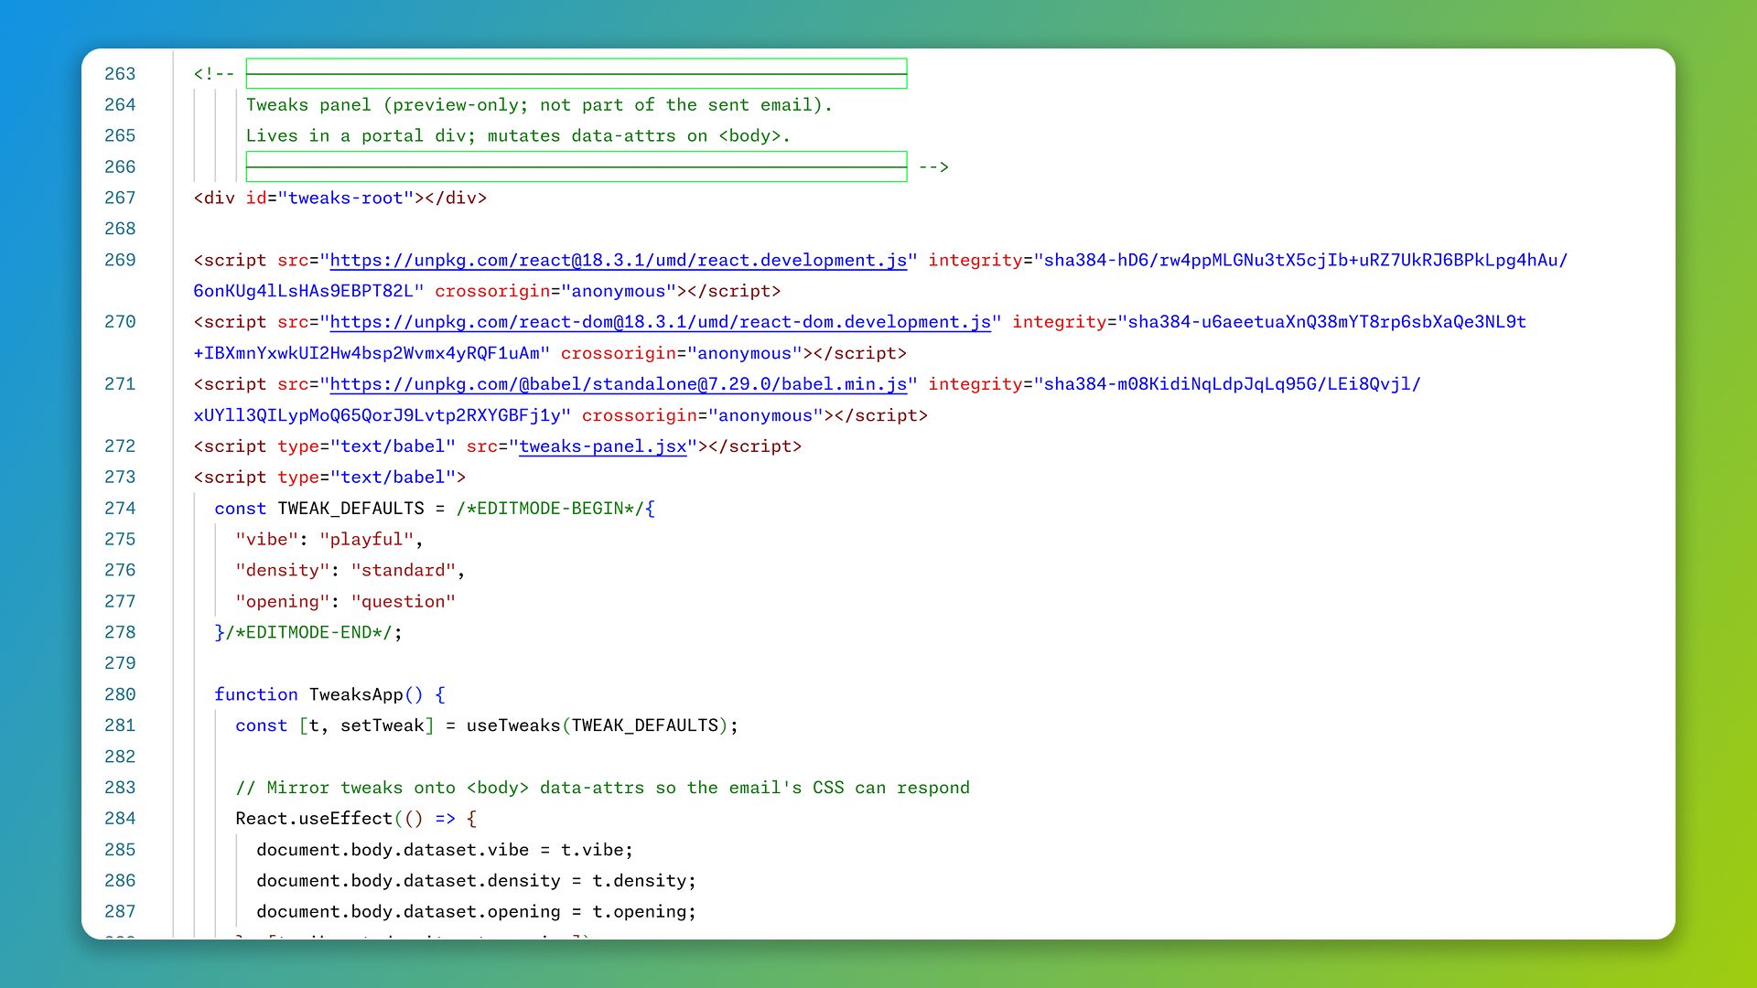The width and height of the screenshot is (1757, 988).
Task: Click the "standard" density value
Action: pyautogui.click(x=404, y=571)
